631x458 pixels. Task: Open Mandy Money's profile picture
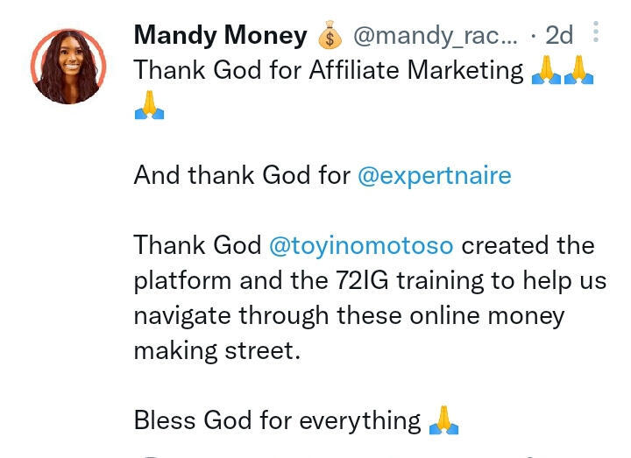tap(68, 66)
